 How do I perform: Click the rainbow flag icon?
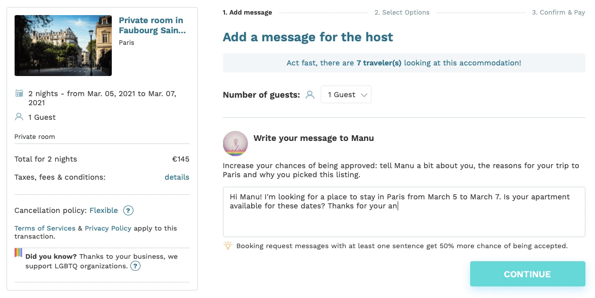click(x=19, y=253)
